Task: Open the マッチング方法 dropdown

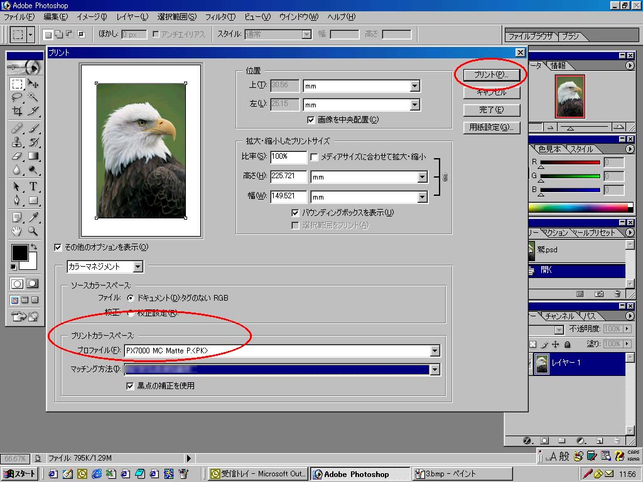Action: (x=435, y=370)
